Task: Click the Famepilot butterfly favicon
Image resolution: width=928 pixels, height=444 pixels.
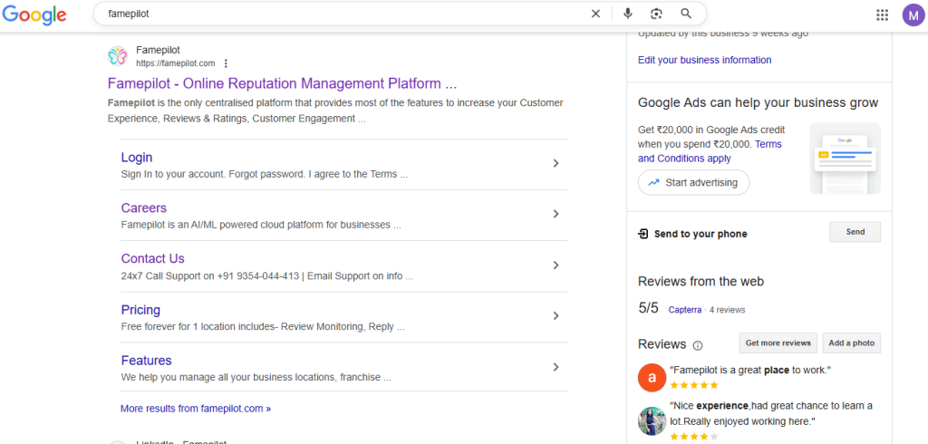Action: (x=118, y=56)
